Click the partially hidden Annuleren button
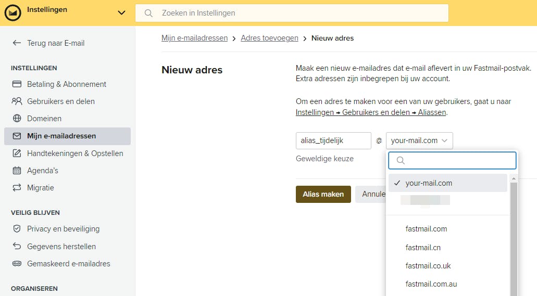 (371, 195)
